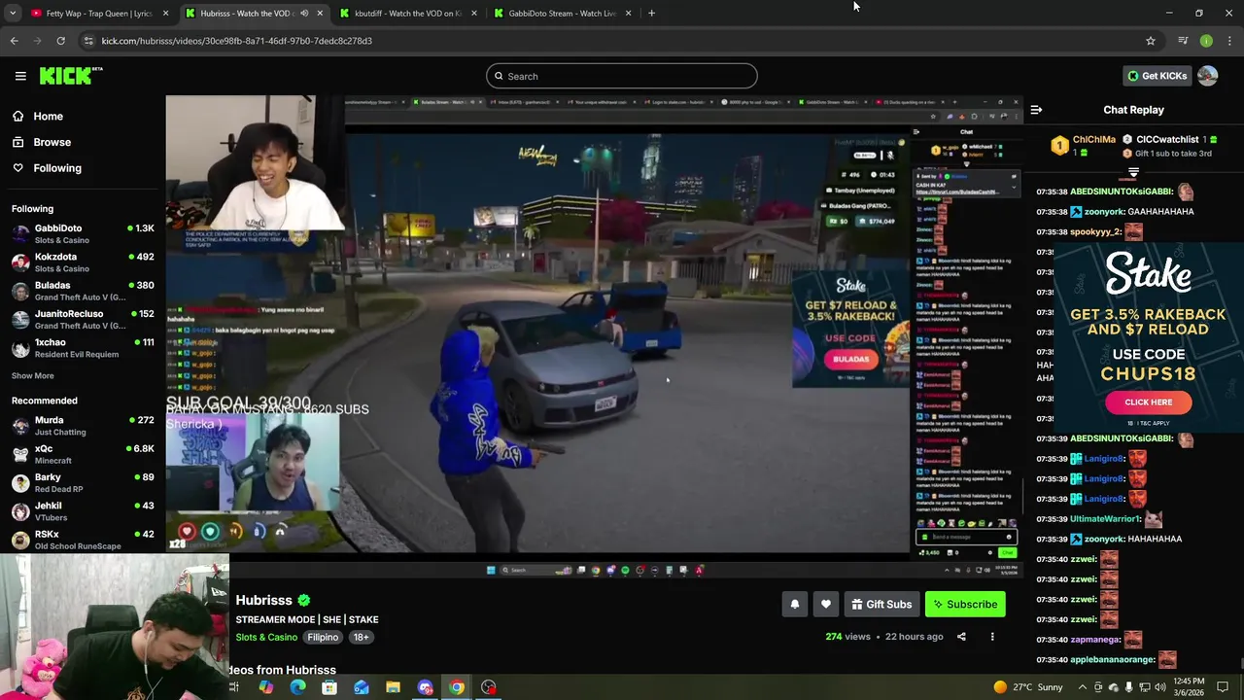Switch to Fetty Wap Trap Queen tab

[97, 14]
